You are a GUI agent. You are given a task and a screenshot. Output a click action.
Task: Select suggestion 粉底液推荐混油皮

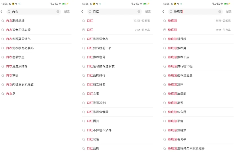pyautogui.click(x=180, y=75)
